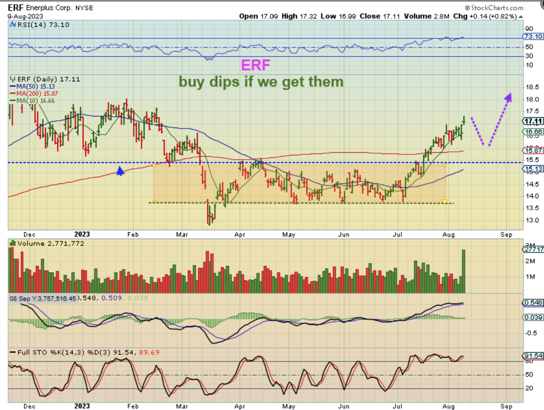Click the 27717 volume tag on right
Image resolution: width=544 pixels, height=410 pixels.
533,250
